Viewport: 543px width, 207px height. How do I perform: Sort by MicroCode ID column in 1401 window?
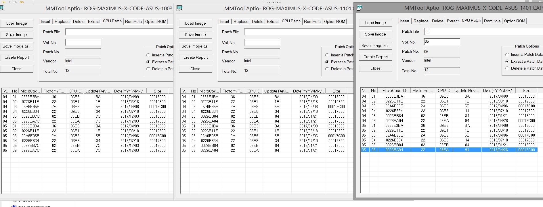(x=394, y=90)
